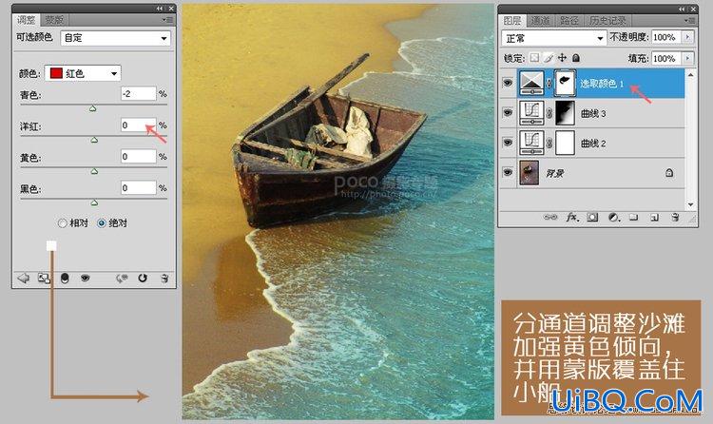Select the 选取颜色 1 layer mask thumbnail
The width and height of the screenshot is (713, 424).
(x=566, y=84)
